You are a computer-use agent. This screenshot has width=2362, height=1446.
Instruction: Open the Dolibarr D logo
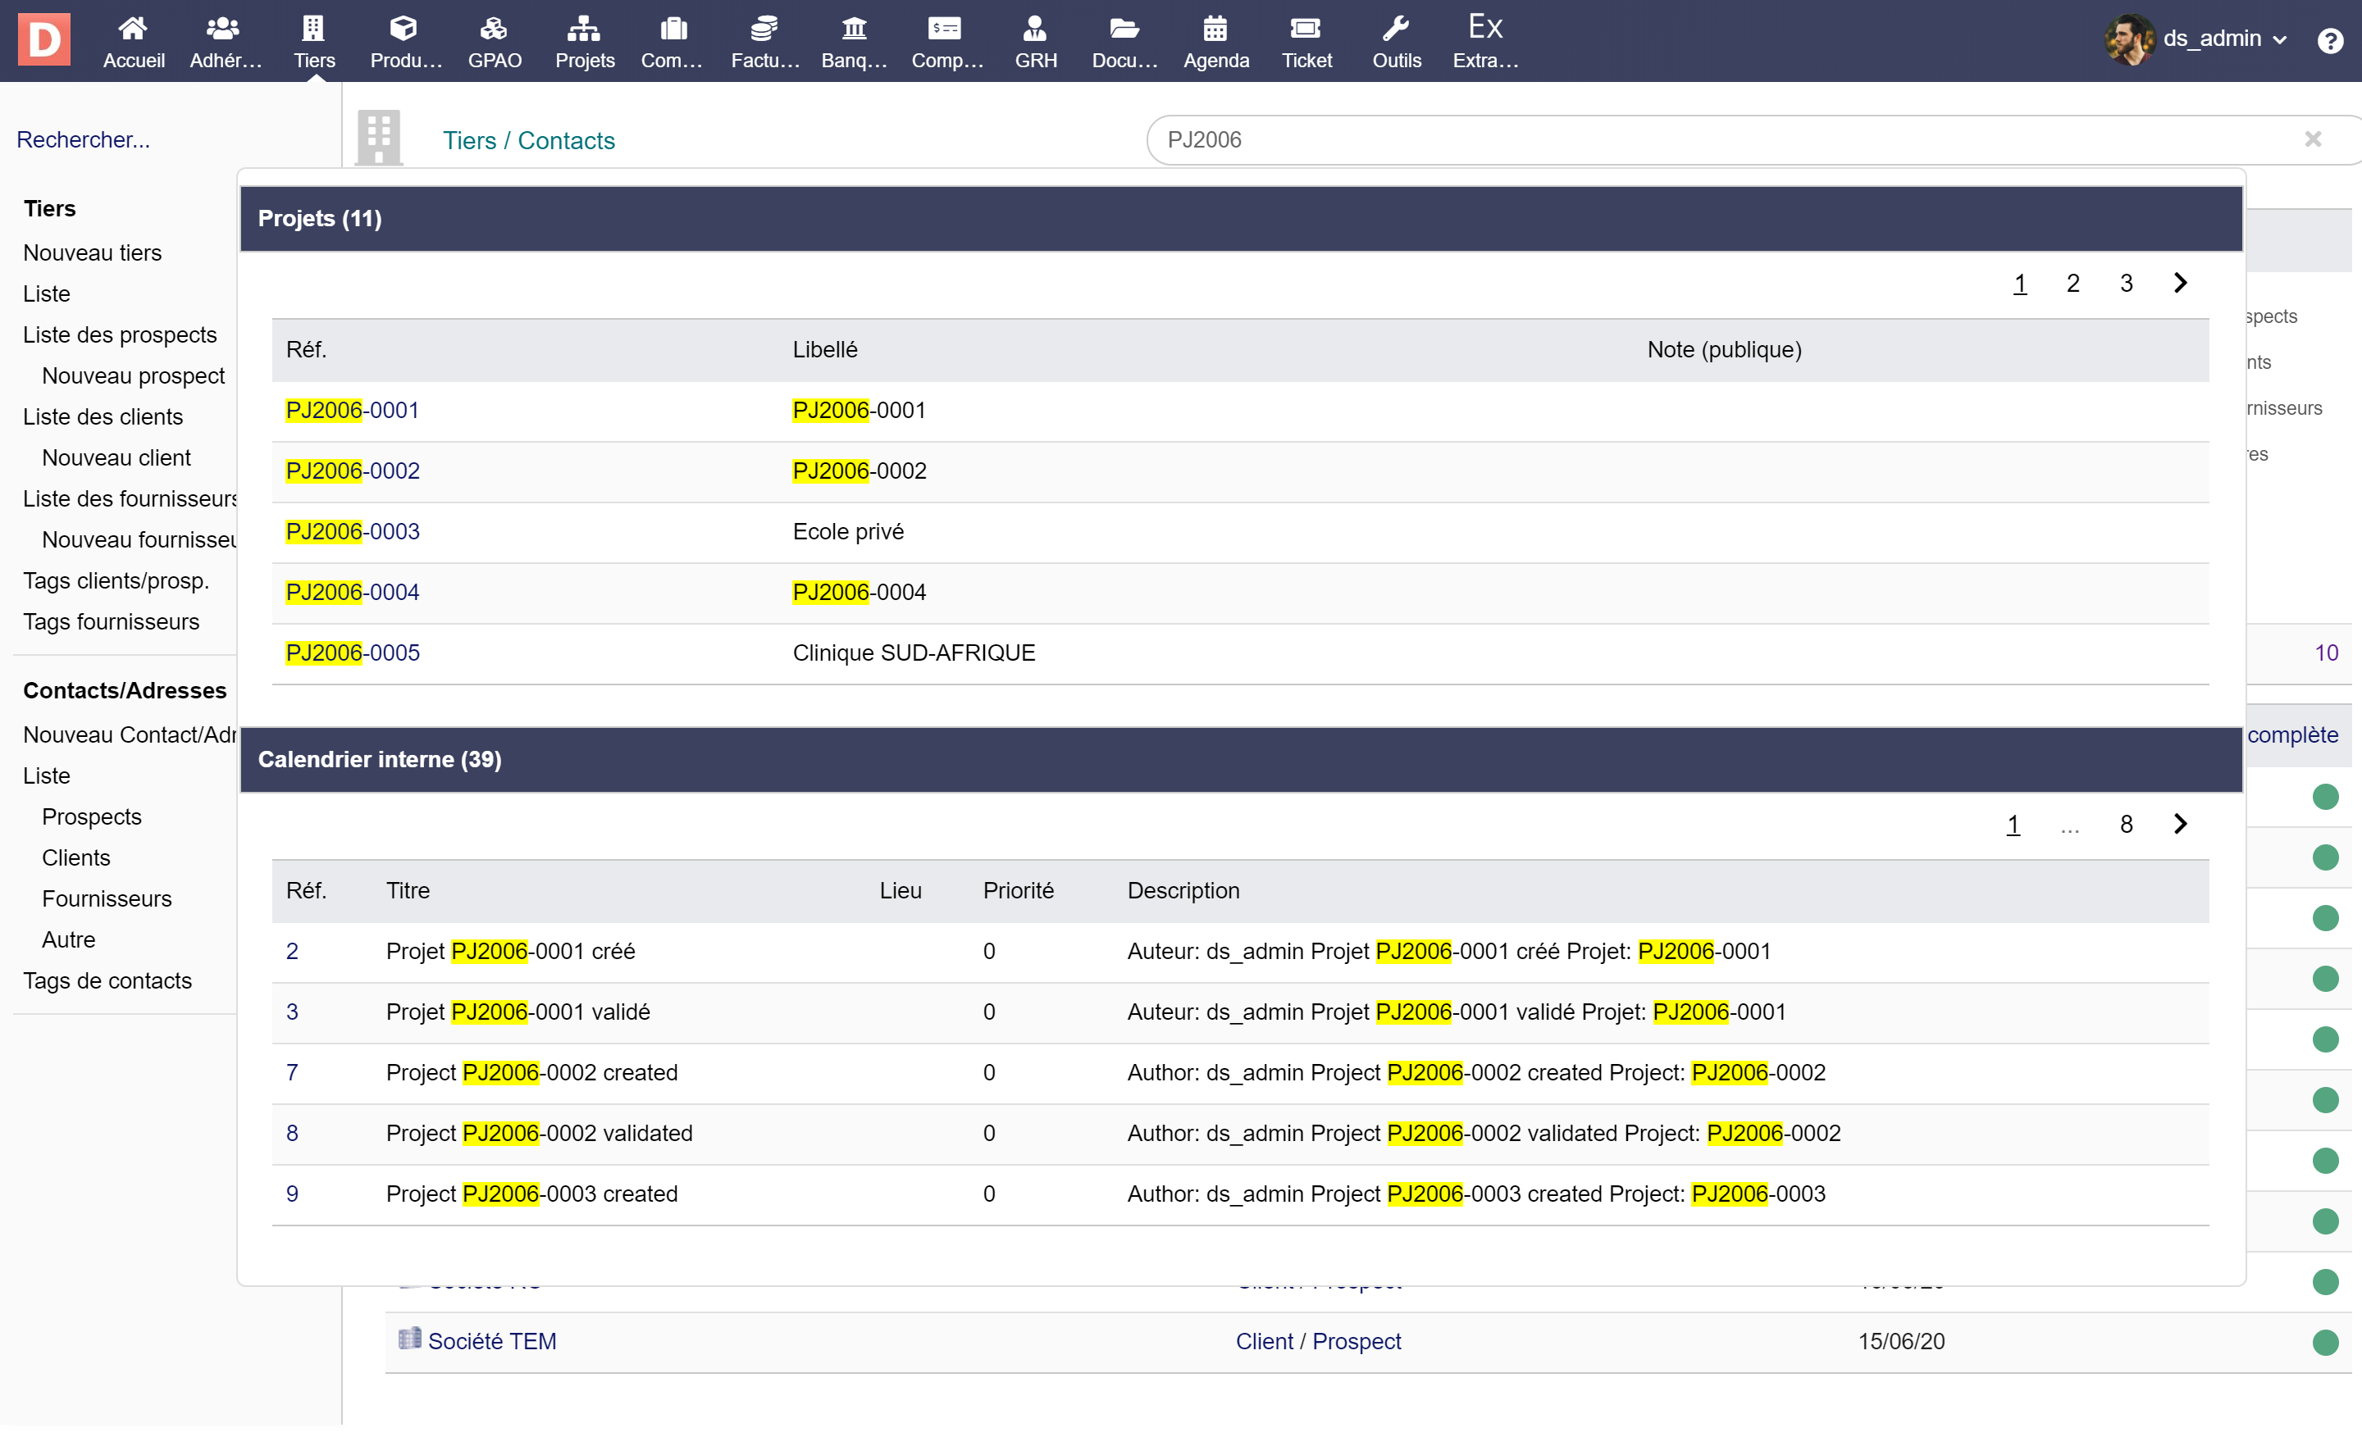click(44, 39)
